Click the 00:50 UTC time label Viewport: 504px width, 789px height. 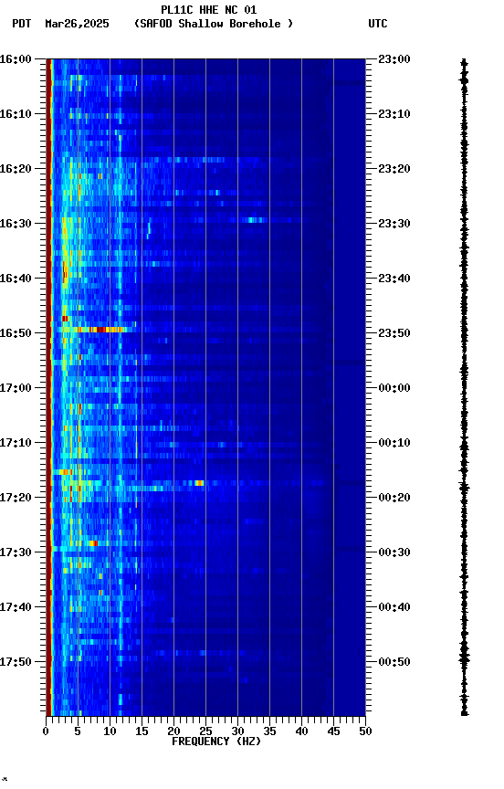[394, 662]
